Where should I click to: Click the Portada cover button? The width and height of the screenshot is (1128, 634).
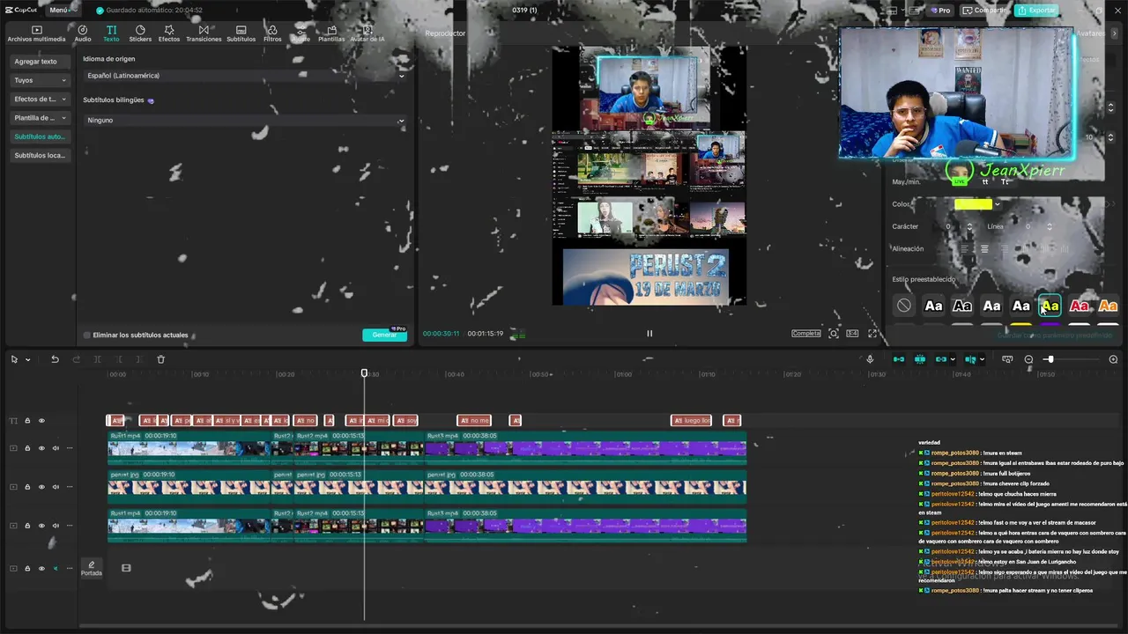92,568
